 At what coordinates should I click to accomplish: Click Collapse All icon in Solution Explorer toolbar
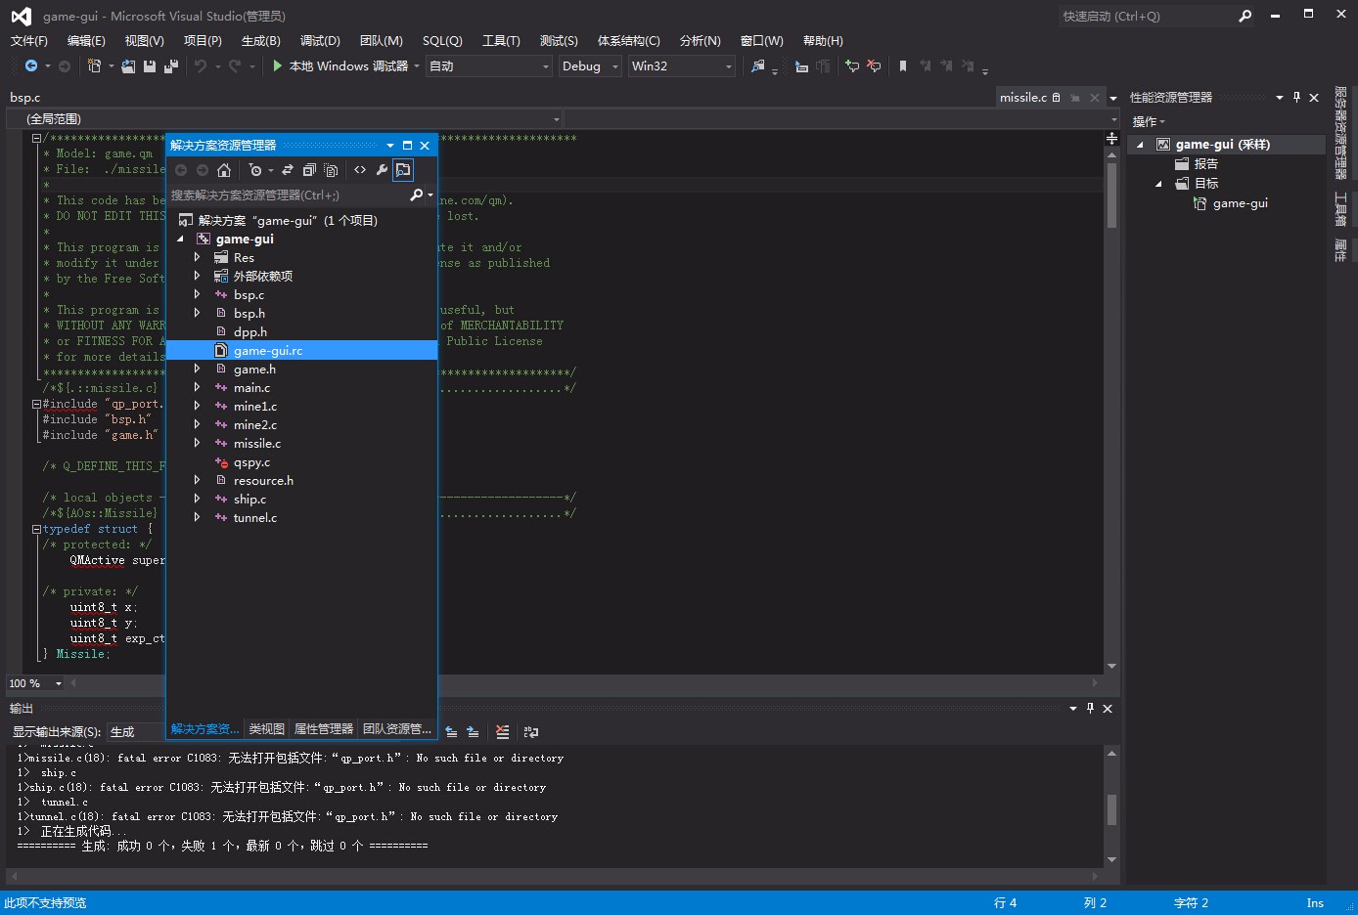[309, 170]
